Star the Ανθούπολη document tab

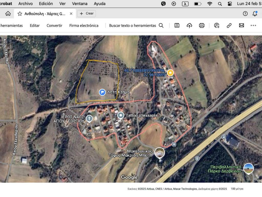click(x=20, y=14)
